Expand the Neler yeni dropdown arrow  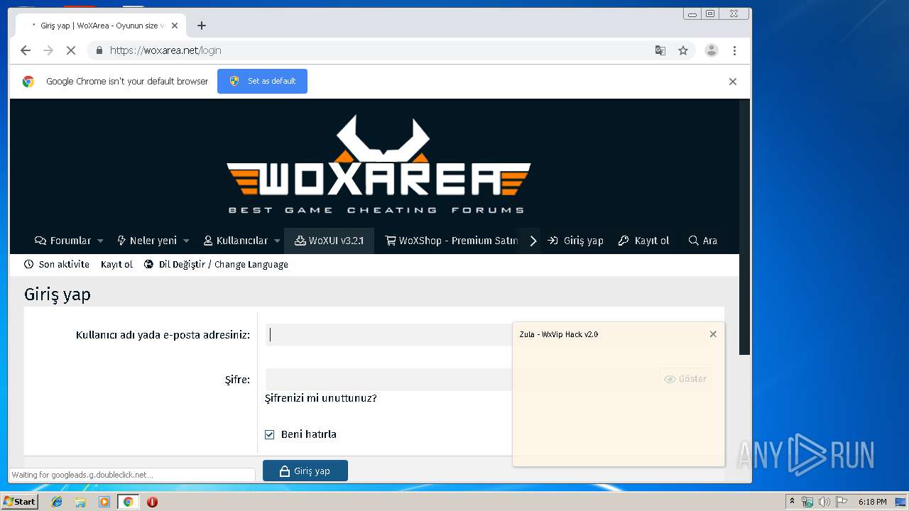pyautogui.click(x=186, y=241)
